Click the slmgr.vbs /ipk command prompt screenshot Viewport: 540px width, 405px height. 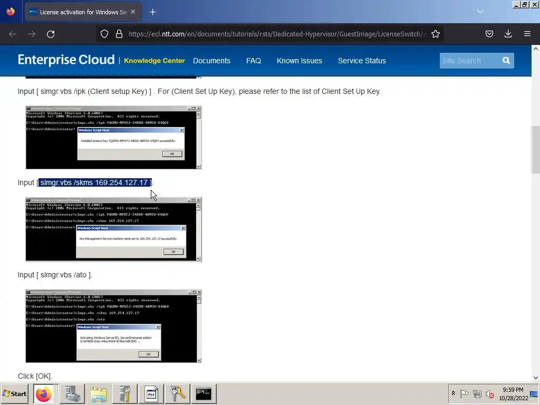click(x=113, y=138)
